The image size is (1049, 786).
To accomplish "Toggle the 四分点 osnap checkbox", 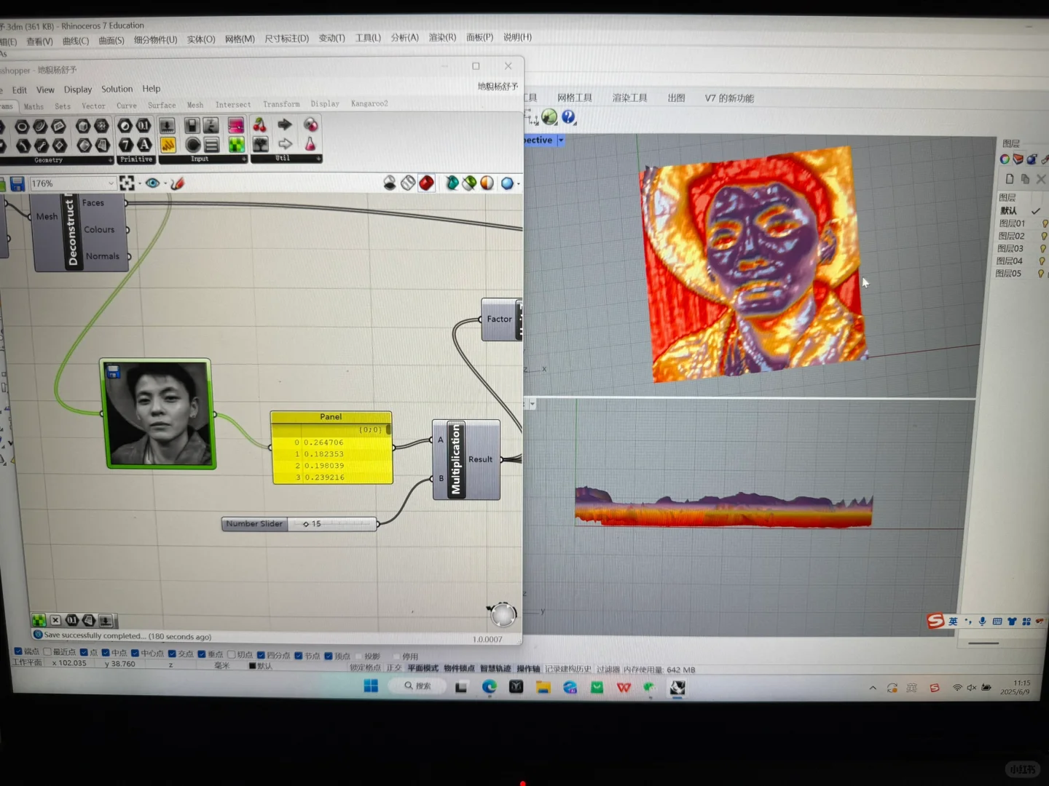I will click(261, 654).
